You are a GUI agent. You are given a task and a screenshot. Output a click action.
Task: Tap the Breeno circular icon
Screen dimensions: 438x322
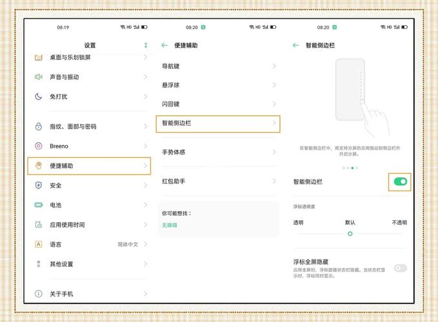coord(38,146)
